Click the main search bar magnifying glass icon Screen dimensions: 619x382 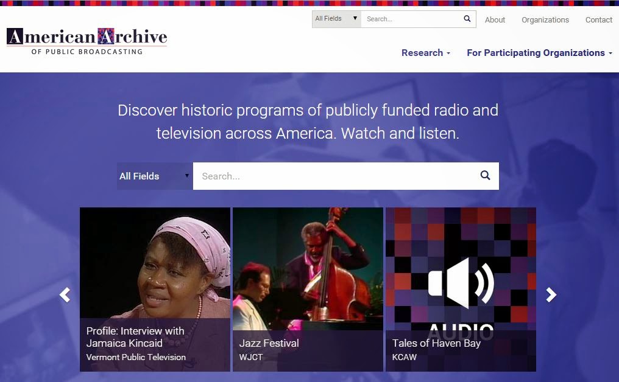coord(485,175)
